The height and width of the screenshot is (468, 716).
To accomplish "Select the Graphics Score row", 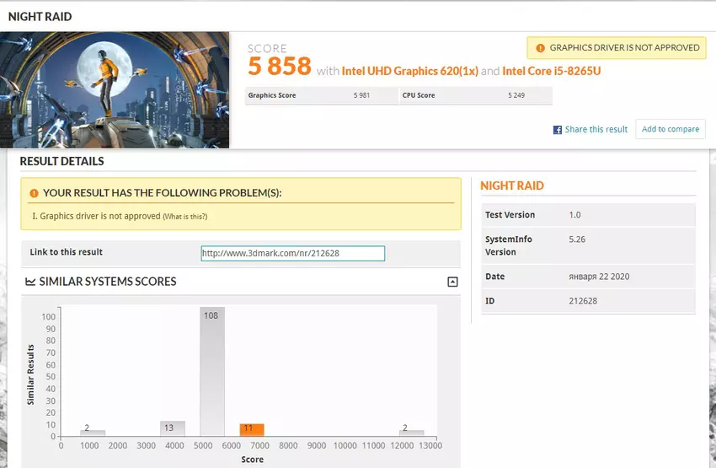I will (321, 95).
